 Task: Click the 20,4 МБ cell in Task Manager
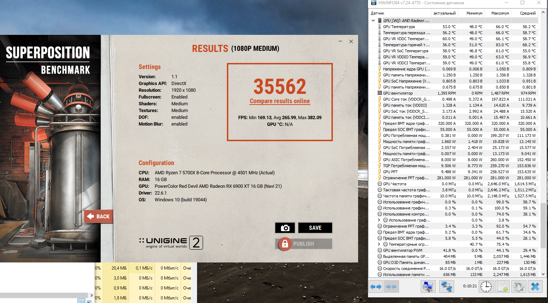119,268
